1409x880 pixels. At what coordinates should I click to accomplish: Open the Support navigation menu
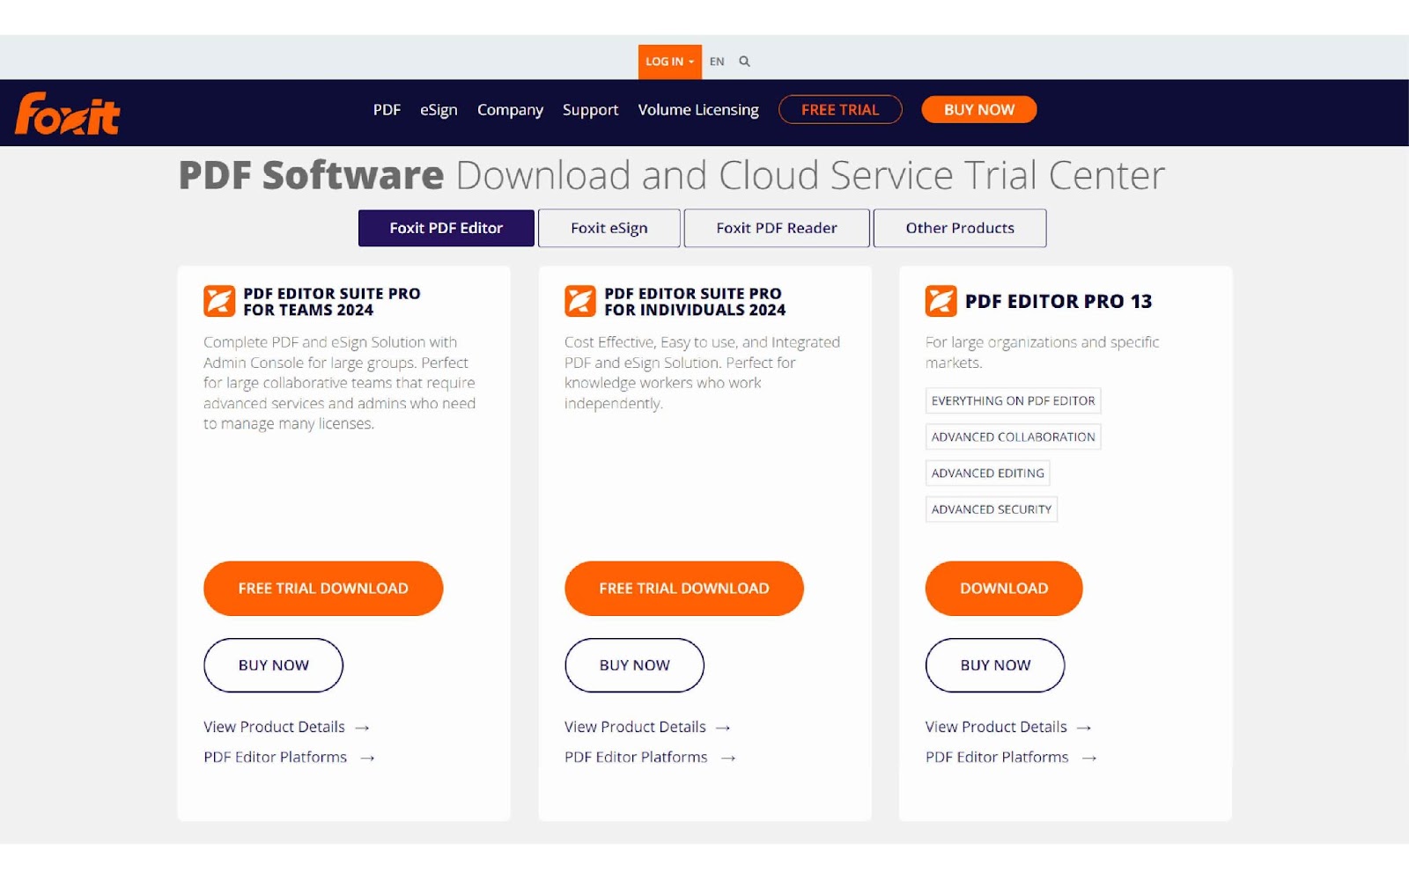pyautogui.click(x=590, y=110)
